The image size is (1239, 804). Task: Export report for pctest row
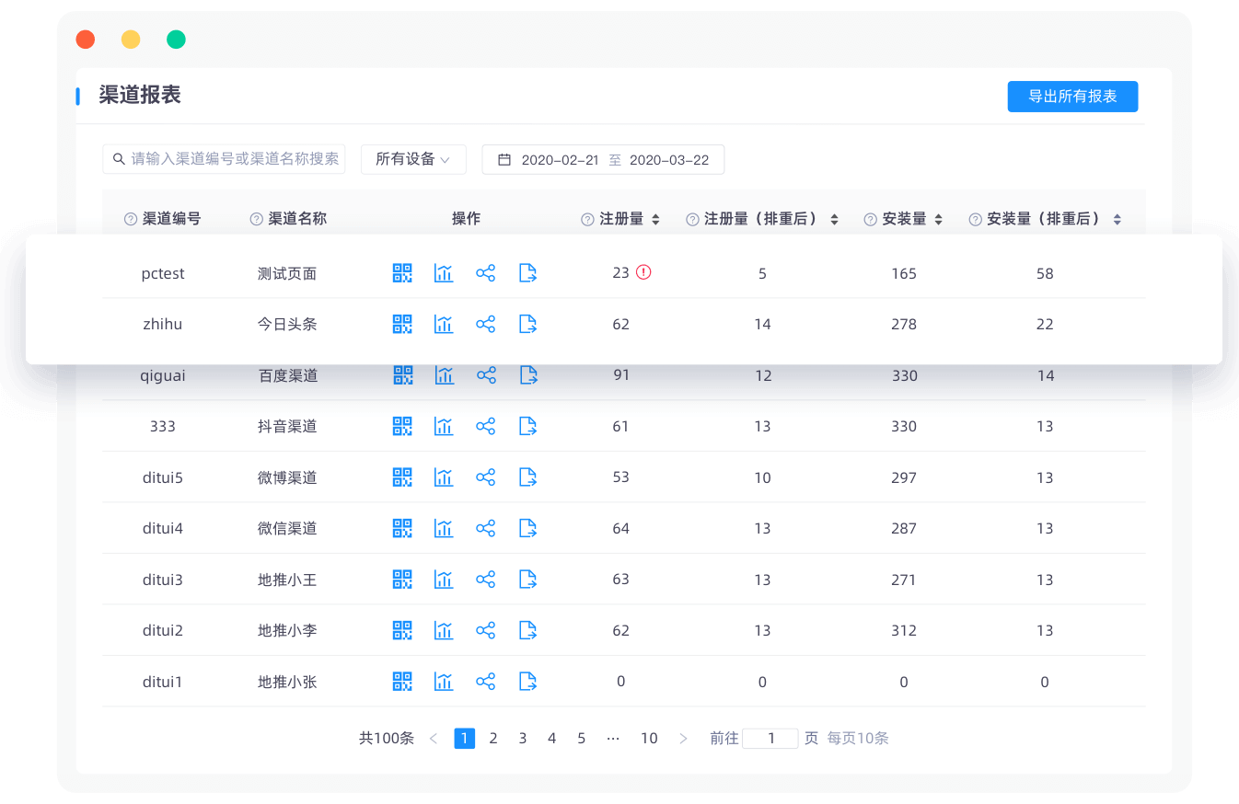[x=527, y=273]
